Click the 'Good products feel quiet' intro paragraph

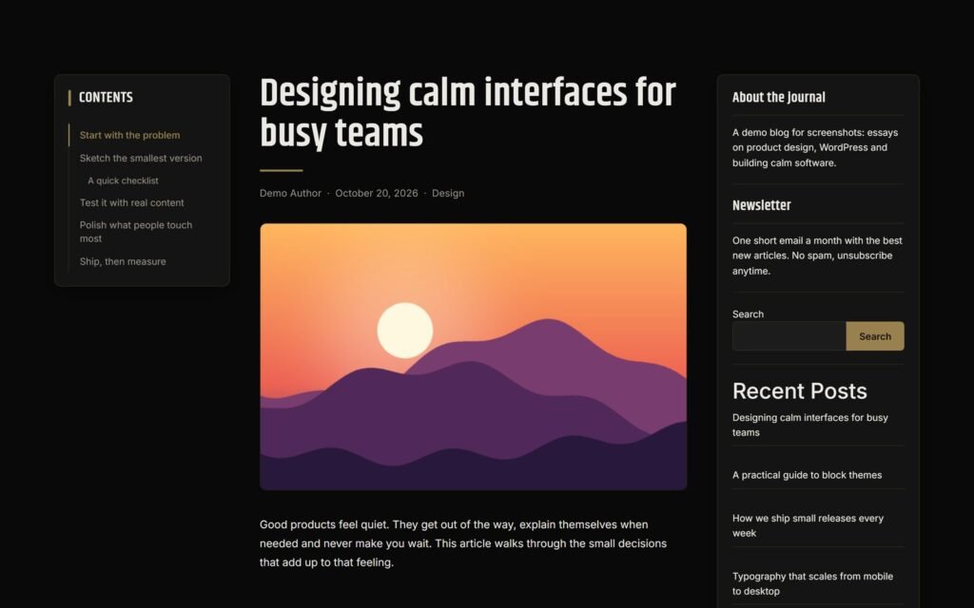tap(463, 543)
